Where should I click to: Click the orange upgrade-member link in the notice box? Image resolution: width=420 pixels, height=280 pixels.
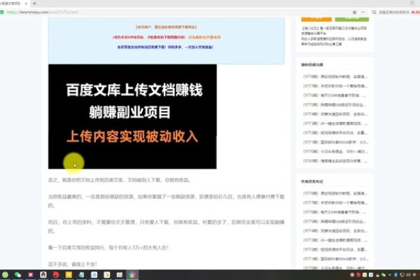pyautogui.click(x=204, y=37)
